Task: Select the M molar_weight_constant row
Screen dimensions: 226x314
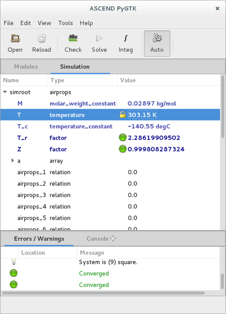Action: [x=110, y=103]
